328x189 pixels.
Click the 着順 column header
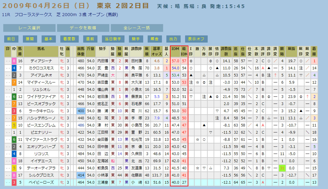[x=314, y=51]
